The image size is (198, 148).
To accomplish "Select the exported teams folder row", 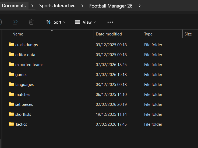I will (29, 65).
